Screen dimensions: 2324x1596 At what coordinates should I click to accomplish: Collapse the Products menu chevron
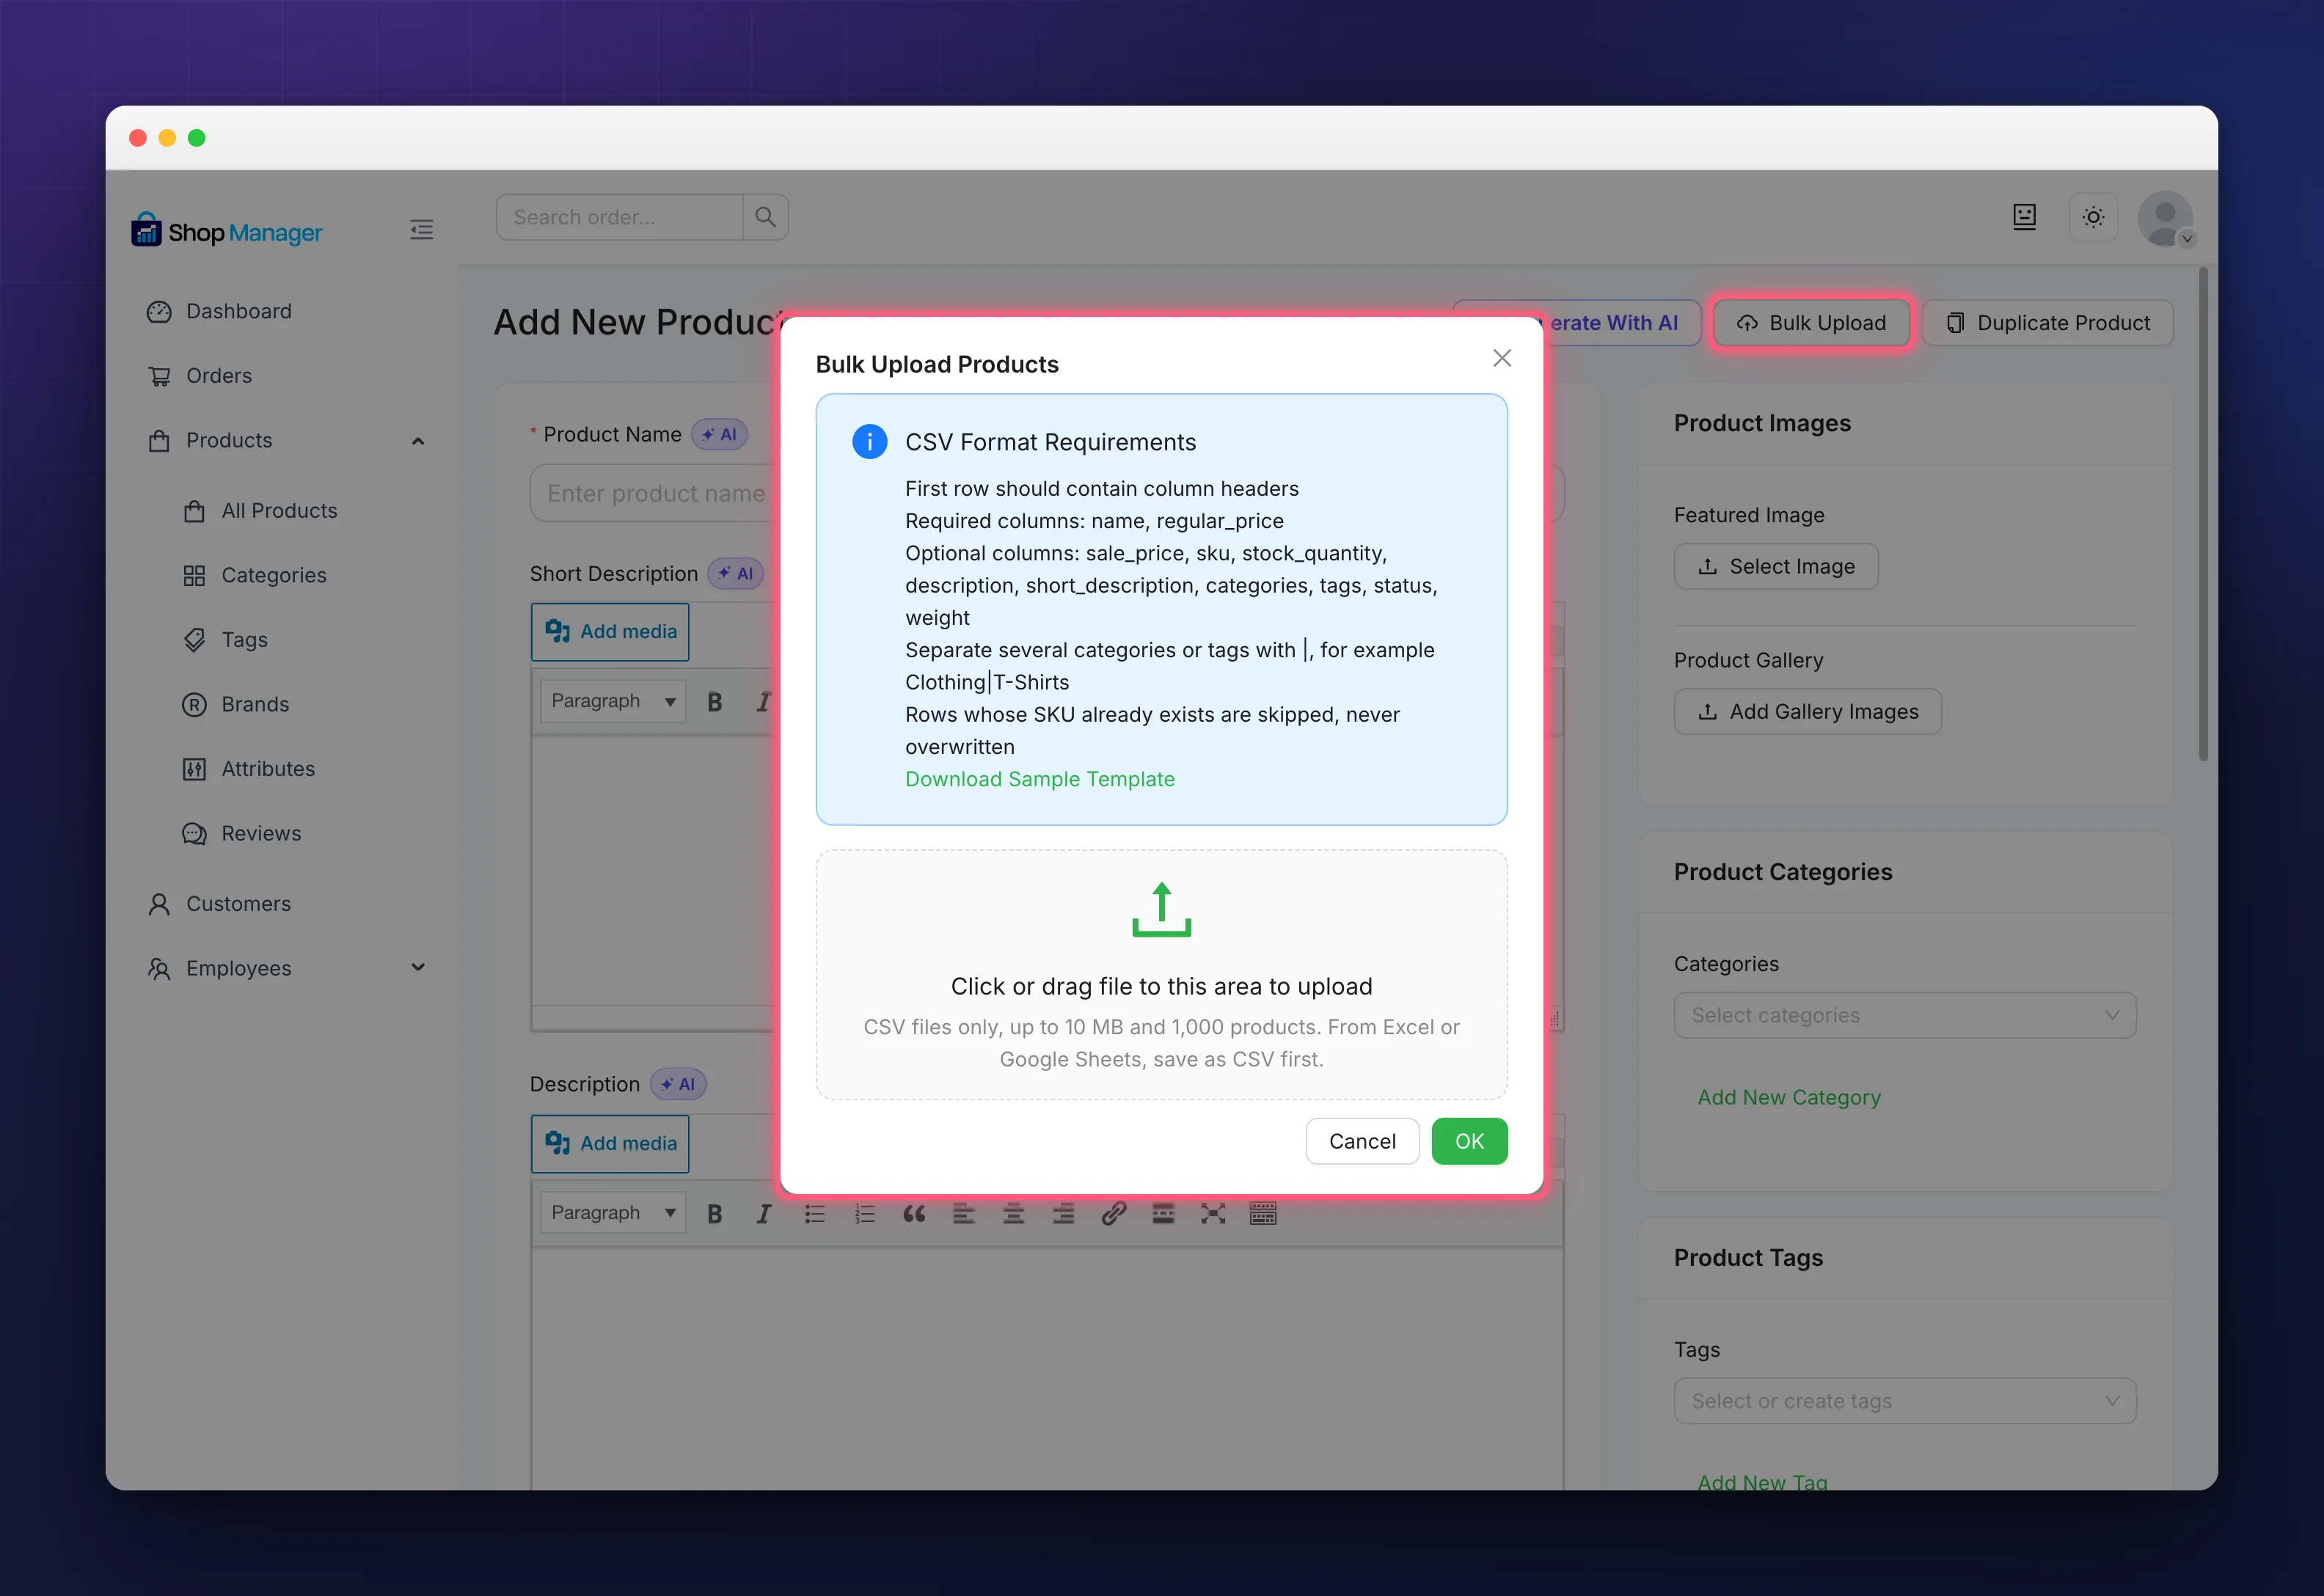click(418, 441)
